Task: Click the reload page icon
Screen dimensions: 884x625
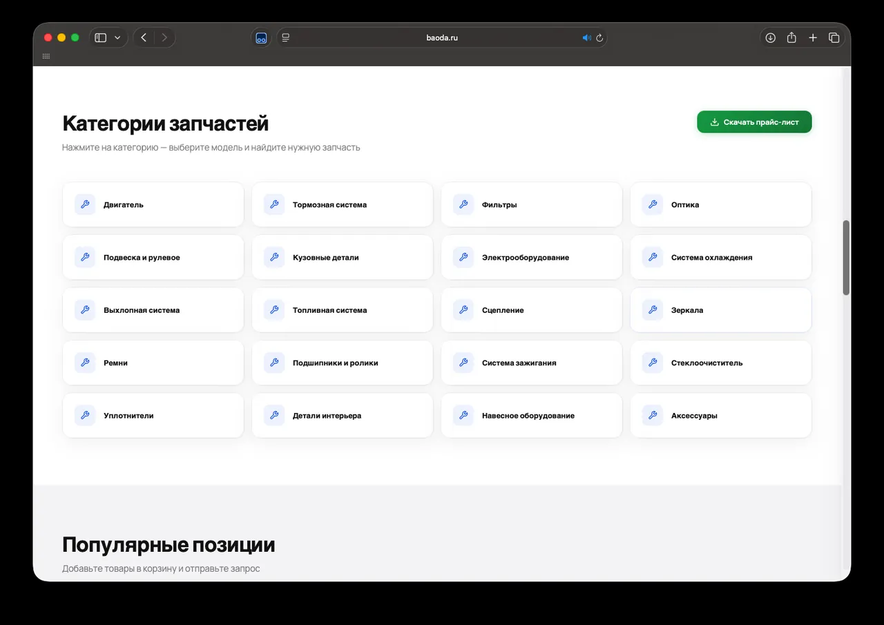Action: point(599,38)
